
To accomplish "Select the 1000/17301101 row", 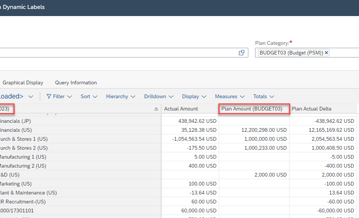I will [x=80, y=211].
